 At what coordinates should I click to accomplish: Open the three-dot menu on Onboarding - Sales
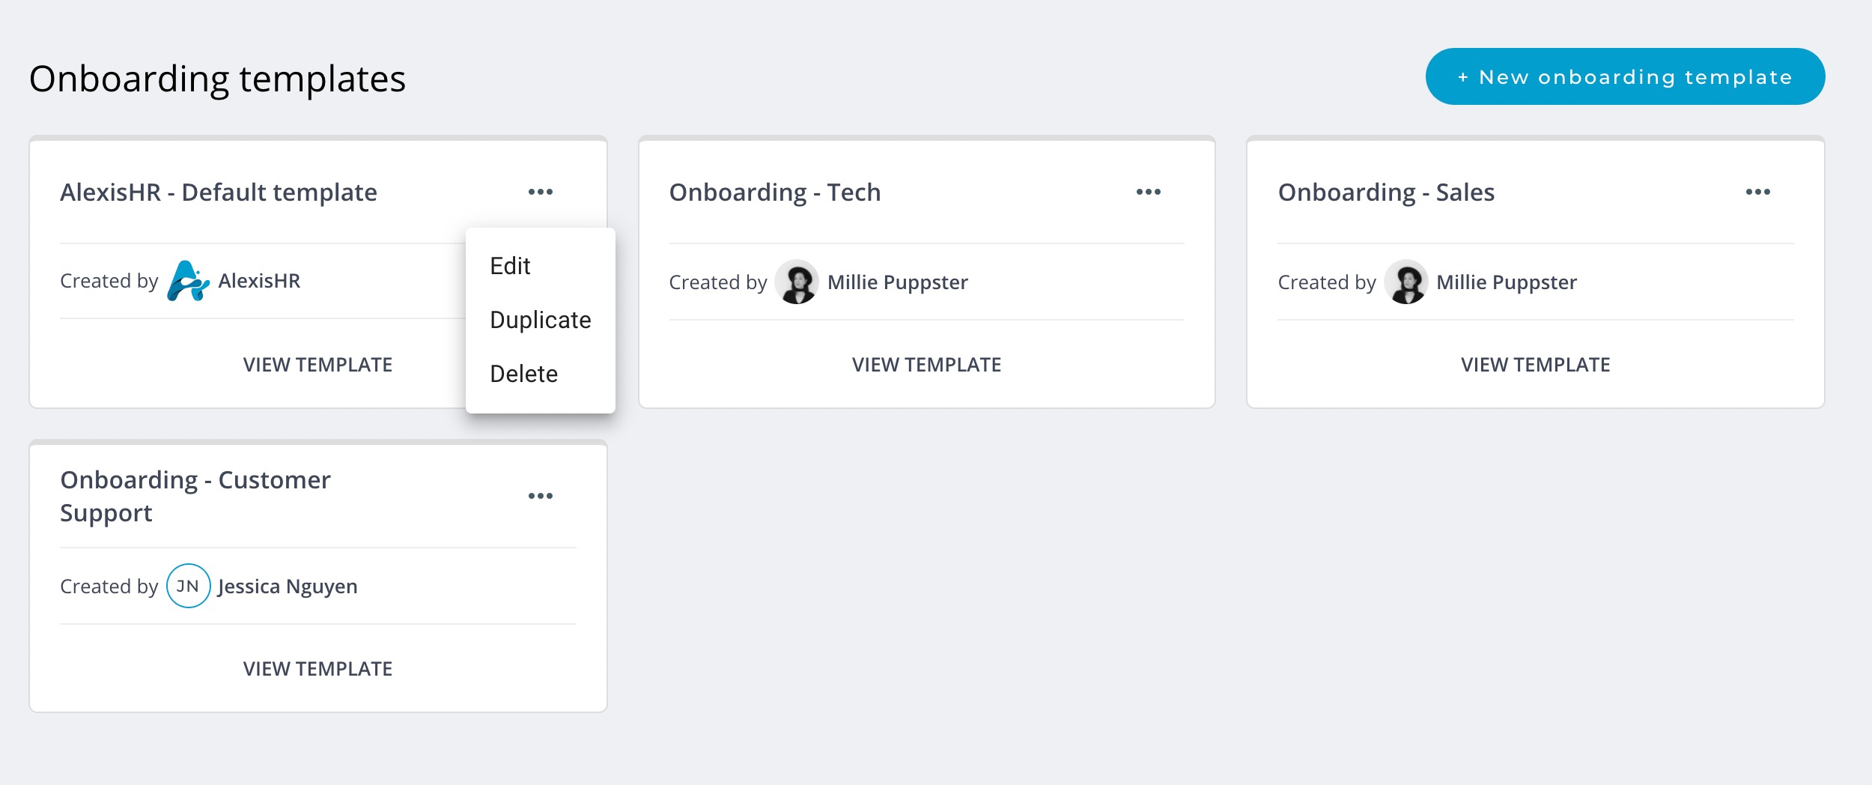[1757, 192]
